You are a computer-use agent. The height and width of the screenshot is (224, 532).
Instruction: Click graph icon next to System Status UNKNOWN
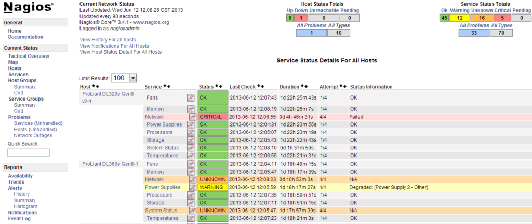tap(193, 211)
